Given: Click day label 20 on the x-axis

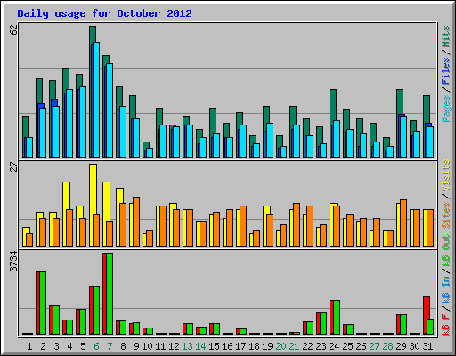Looking at the screenshot, I should coord(281,346).
